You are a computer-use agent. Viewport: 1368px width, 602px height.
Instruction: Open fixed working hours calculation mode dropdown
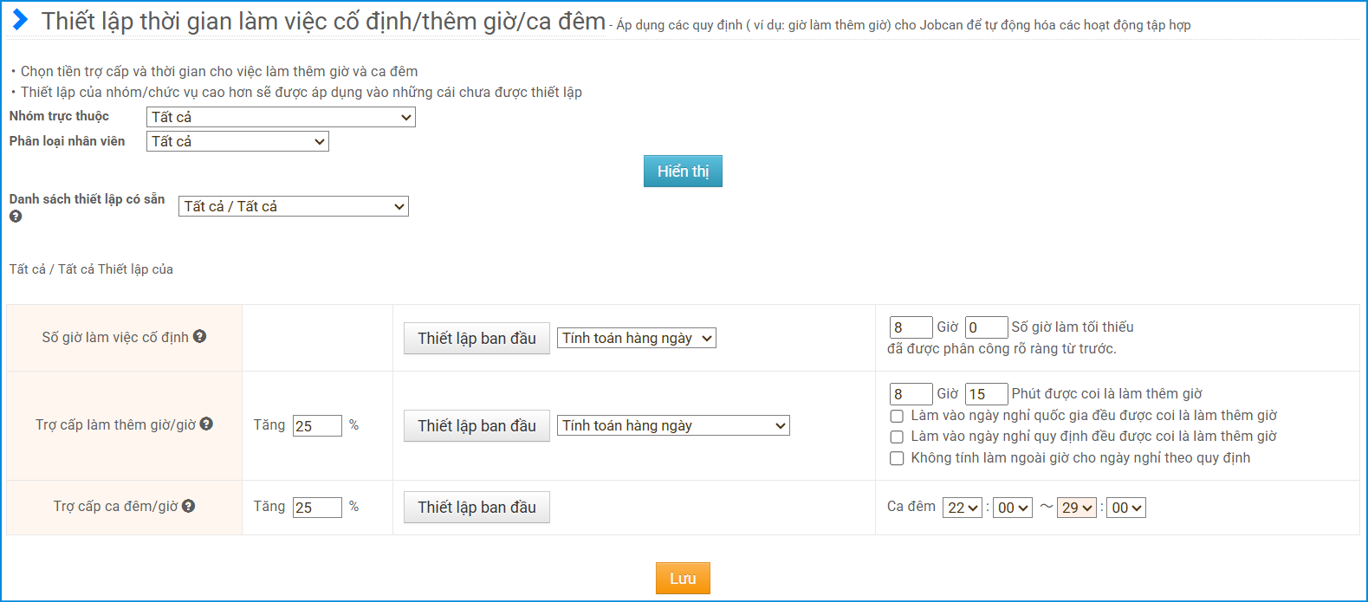[636, 338]
